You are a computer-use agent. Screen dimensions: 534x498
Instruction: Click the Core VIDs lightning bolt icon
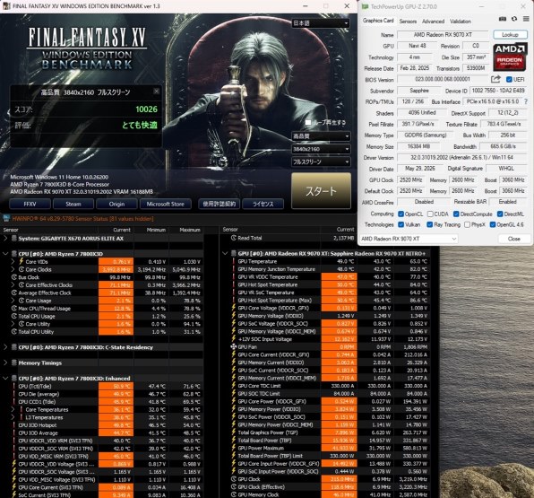[22, 261]
